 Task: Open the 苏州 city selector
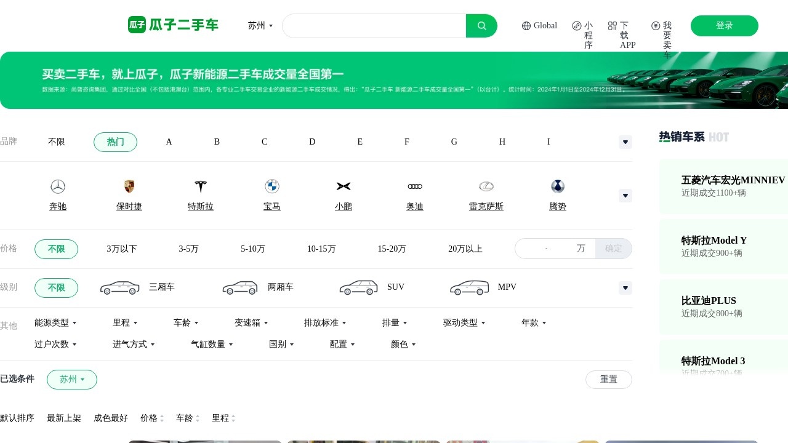tap(260, 26)
